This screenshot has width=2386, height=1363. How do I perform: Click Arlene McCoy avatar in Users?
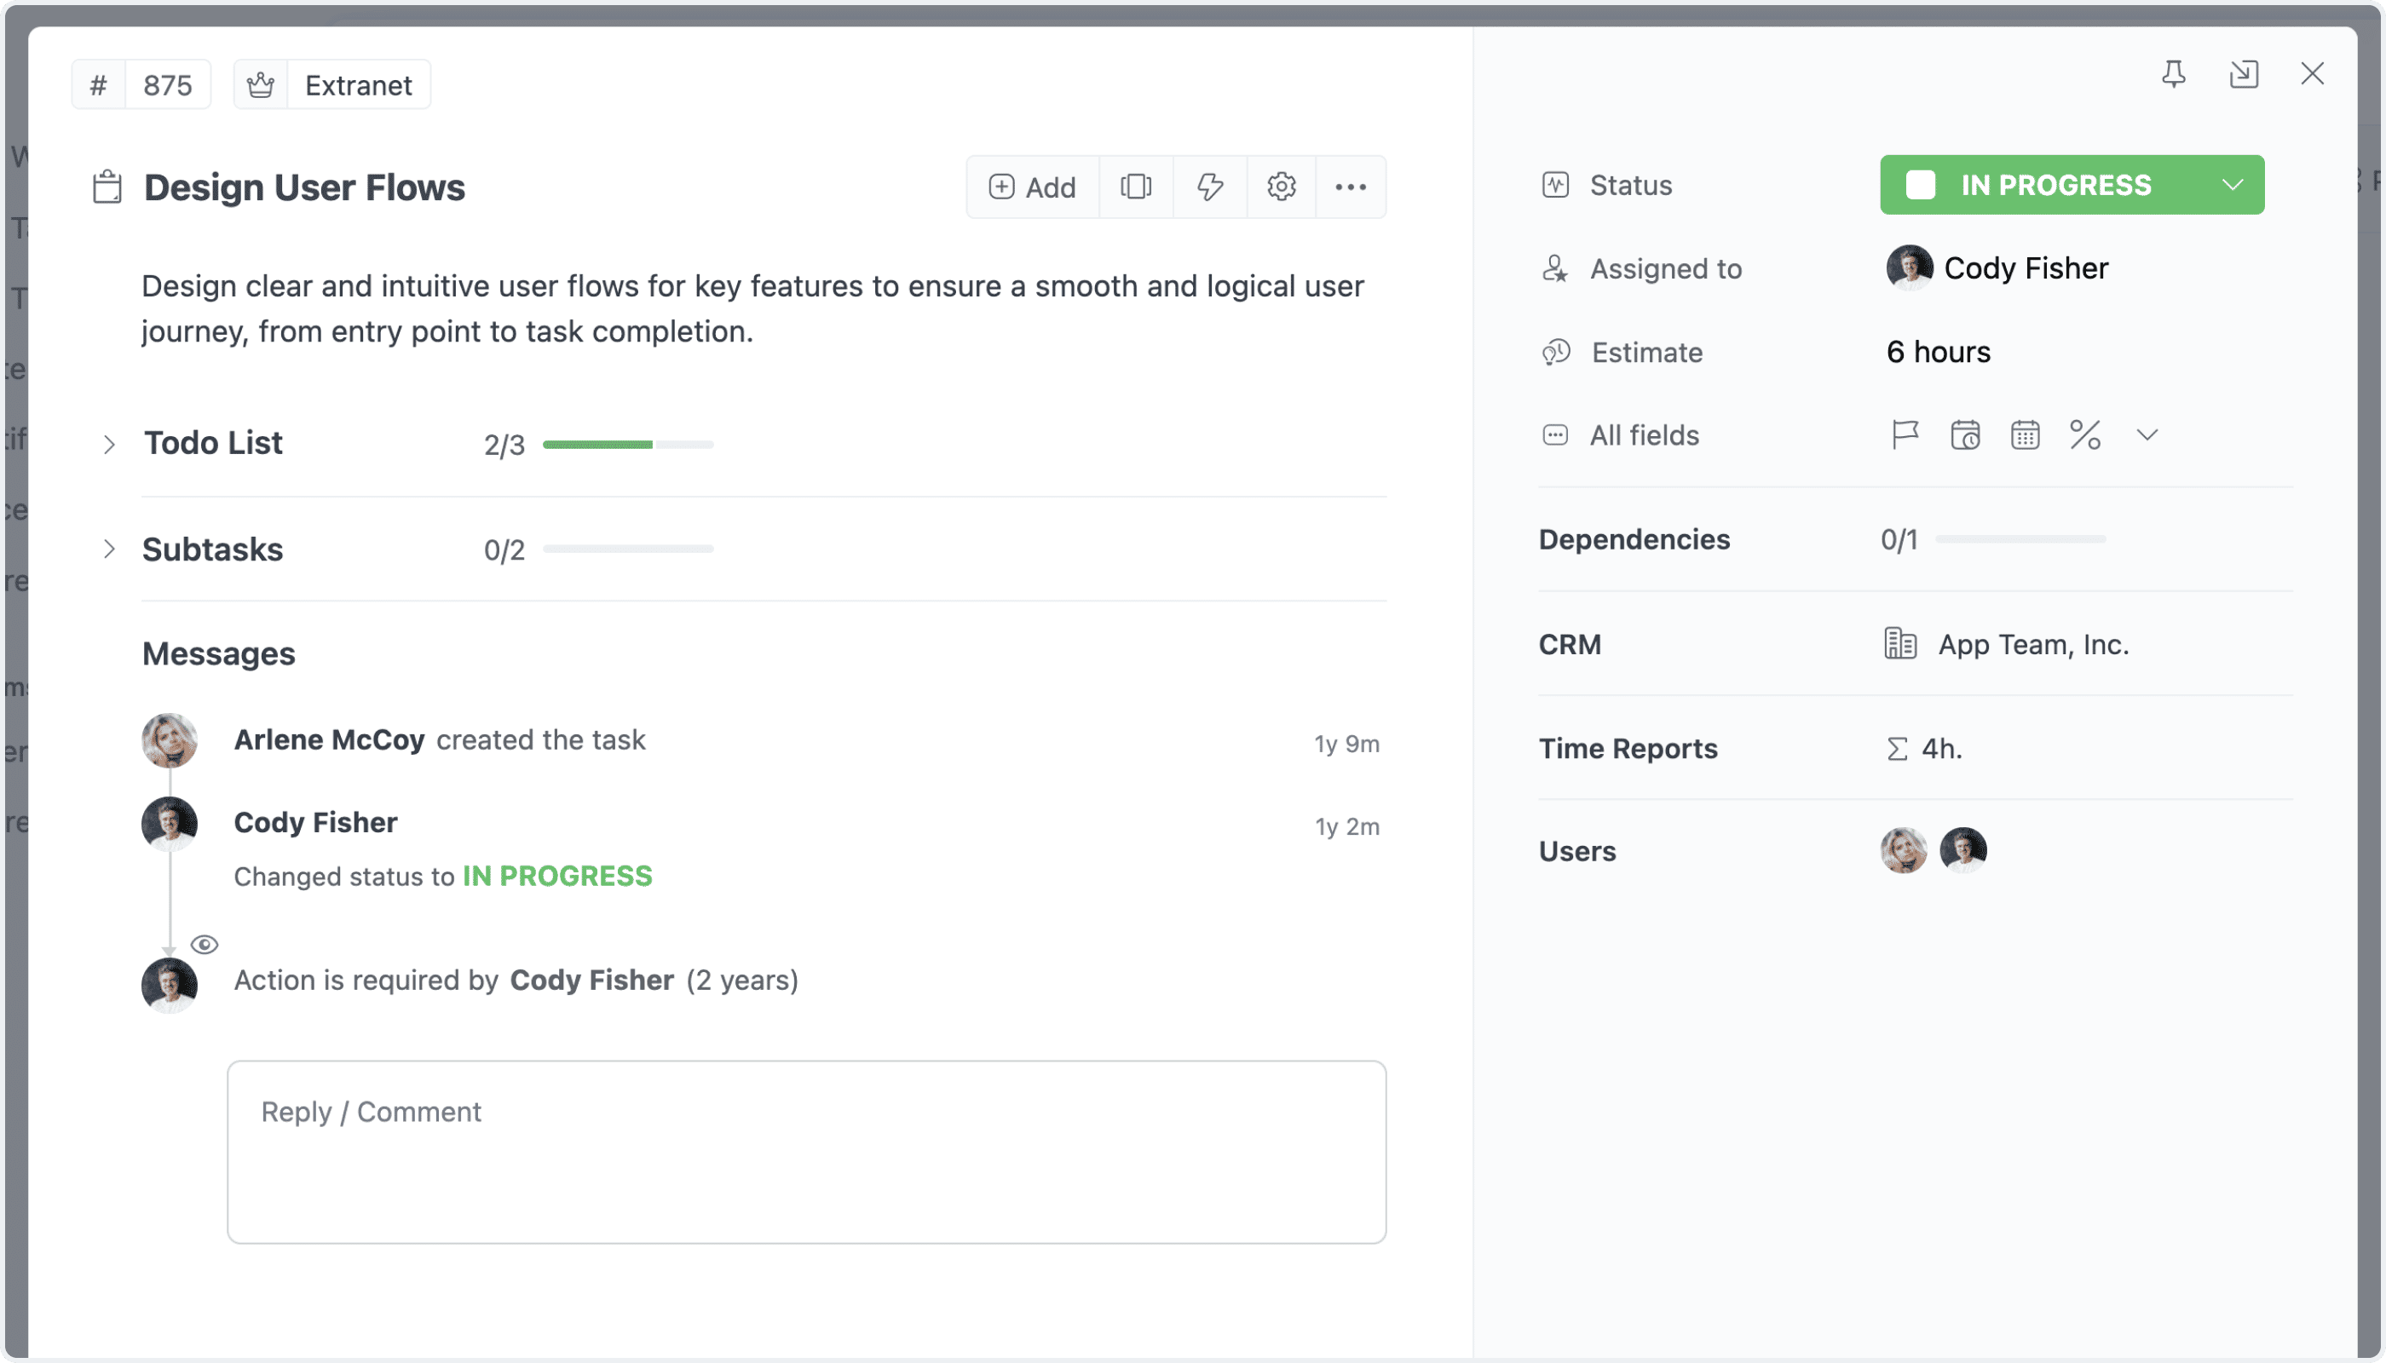click(x=1903, y=851)
